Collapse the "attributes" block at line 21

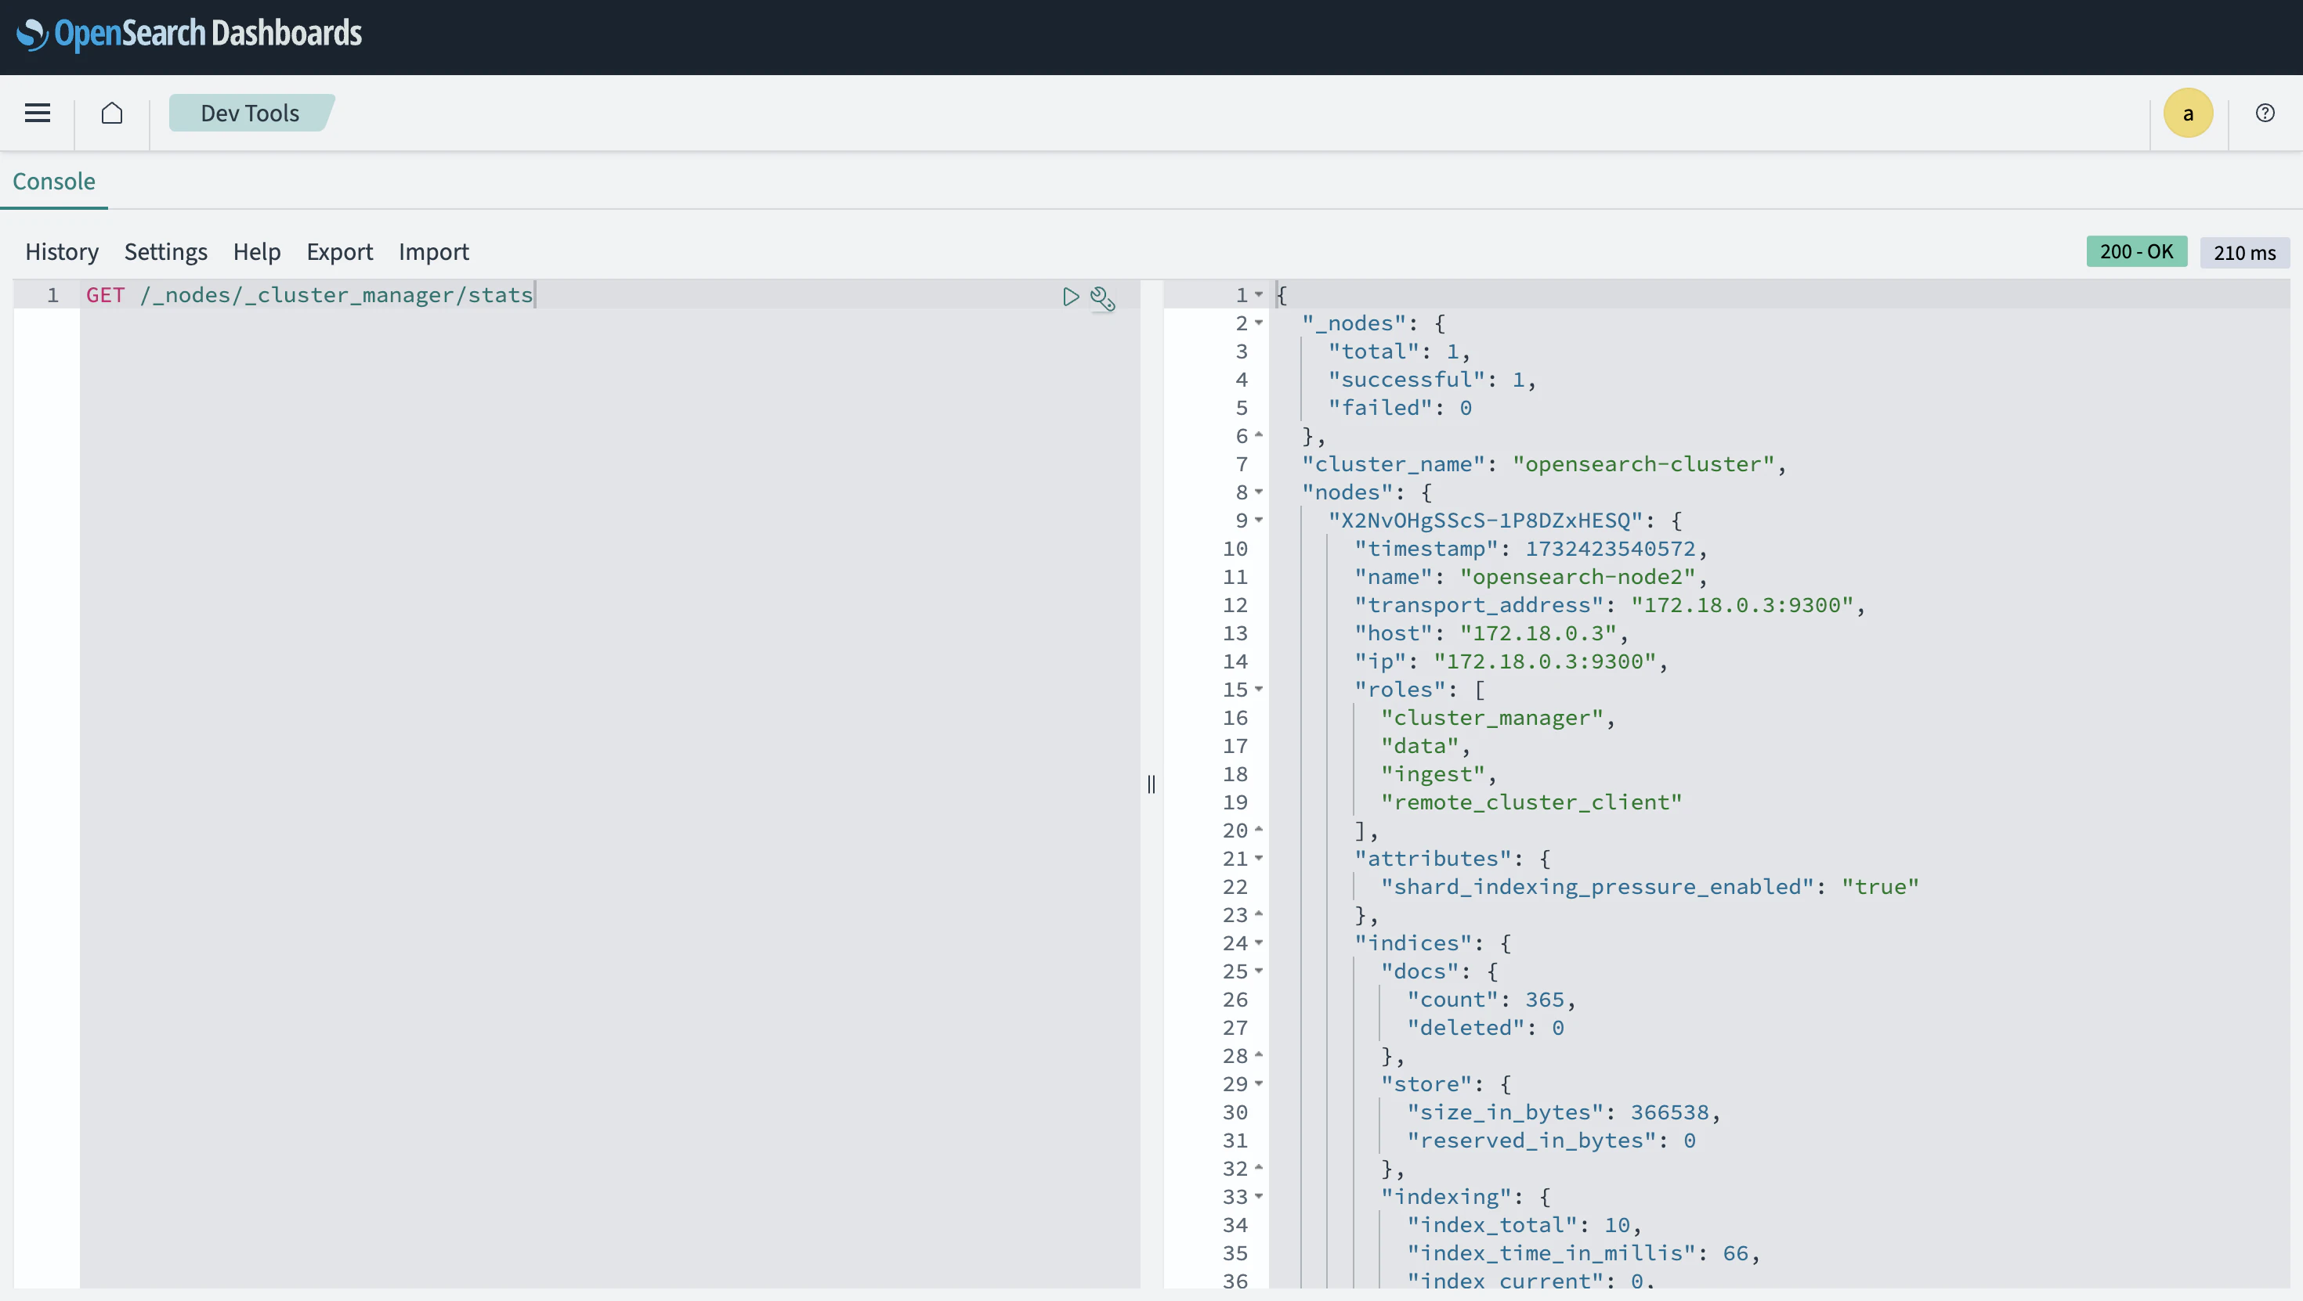point(1259,858)
